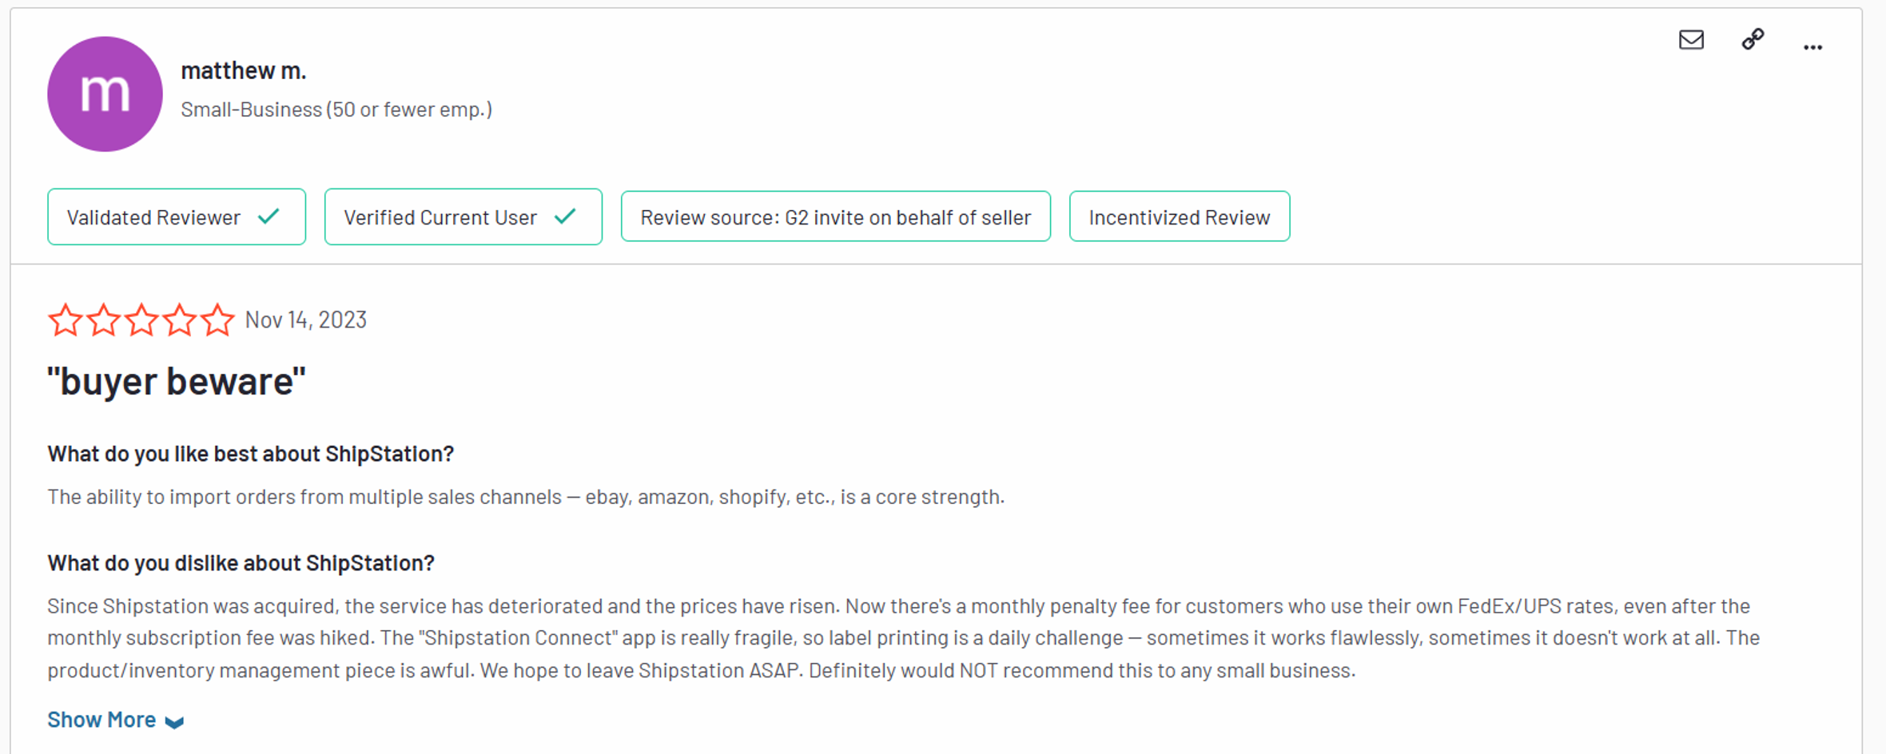Click the Review source G2 invite badge
This screenshot has width=1886, height=754.
835,216
